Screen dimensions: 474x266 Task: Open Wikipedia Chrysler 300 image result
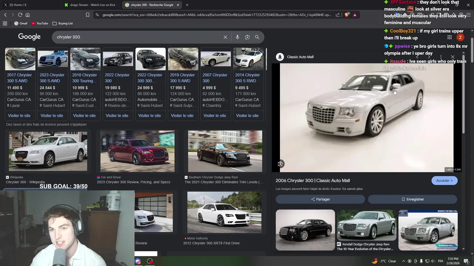48,151
